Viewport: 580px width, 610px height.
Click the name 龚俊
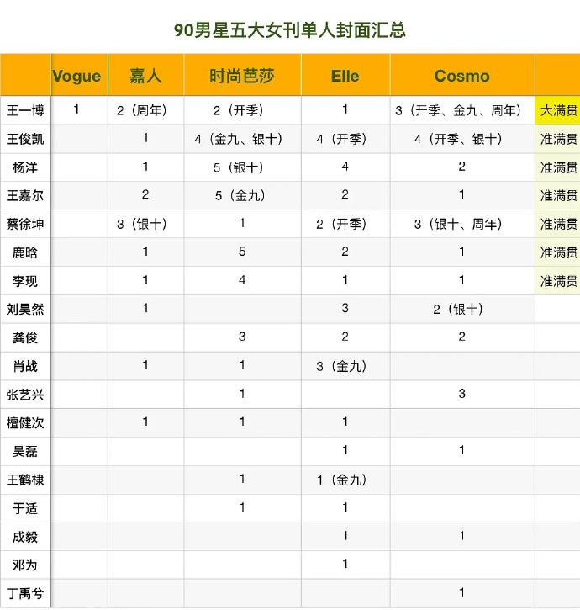tap(25, 337)
